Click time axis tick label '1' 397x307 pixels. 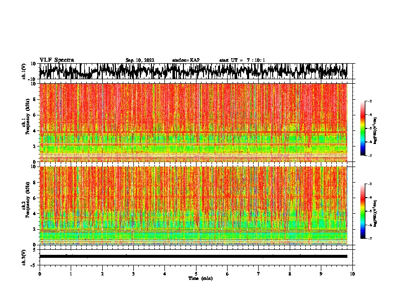[x=71, y=274]
